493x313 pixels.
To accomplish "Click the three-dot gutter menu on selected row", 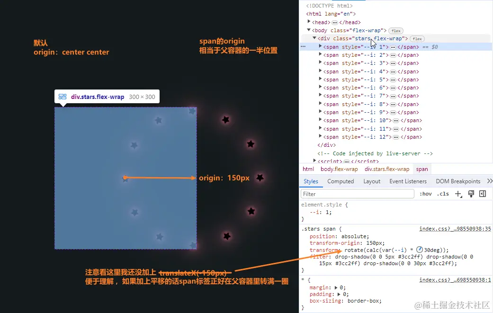I will coord(303,47).
